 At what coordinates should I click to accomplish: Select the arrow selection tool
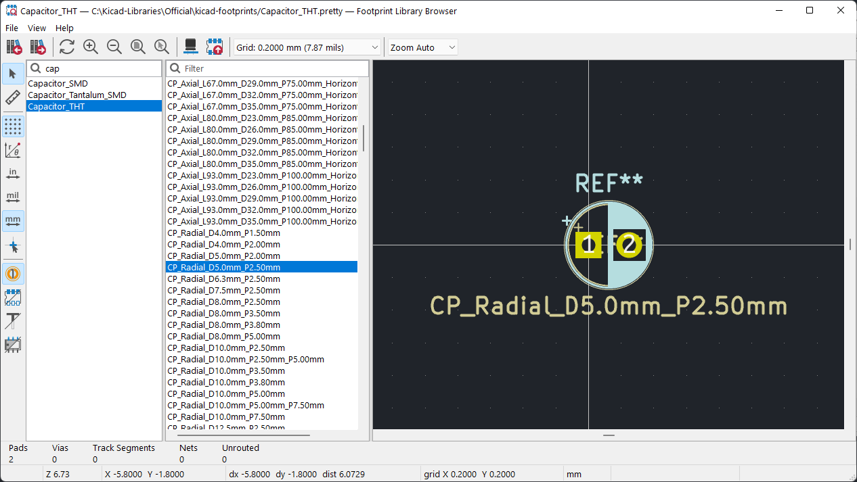[13, 74]
